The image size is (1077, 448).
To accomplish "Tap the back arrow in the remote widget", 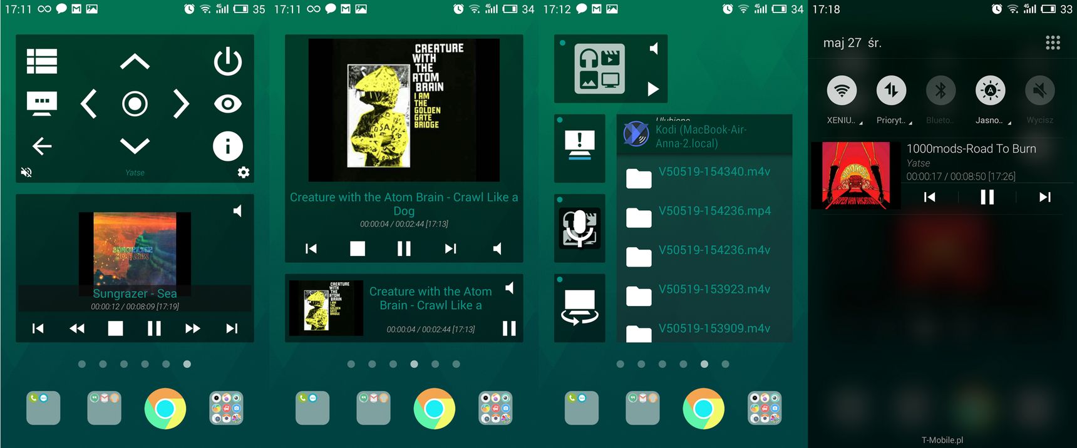I will (x=42, y=146).
